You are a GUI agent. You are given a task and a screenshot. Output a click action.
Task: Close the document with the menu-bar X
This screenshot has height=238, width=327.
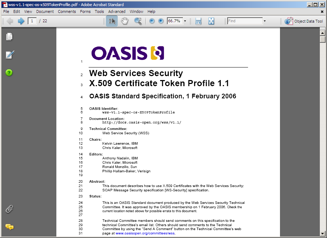click(322, 12)
